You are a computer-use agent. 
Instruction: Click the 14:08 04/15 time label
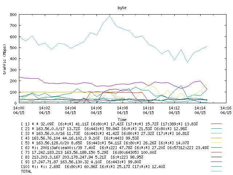122,110
